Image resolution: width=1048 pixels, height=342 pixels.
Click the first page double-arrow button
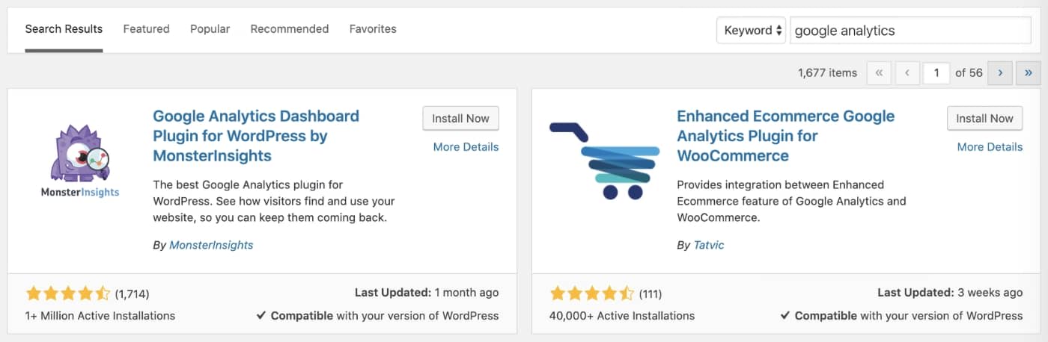[879, 72]
